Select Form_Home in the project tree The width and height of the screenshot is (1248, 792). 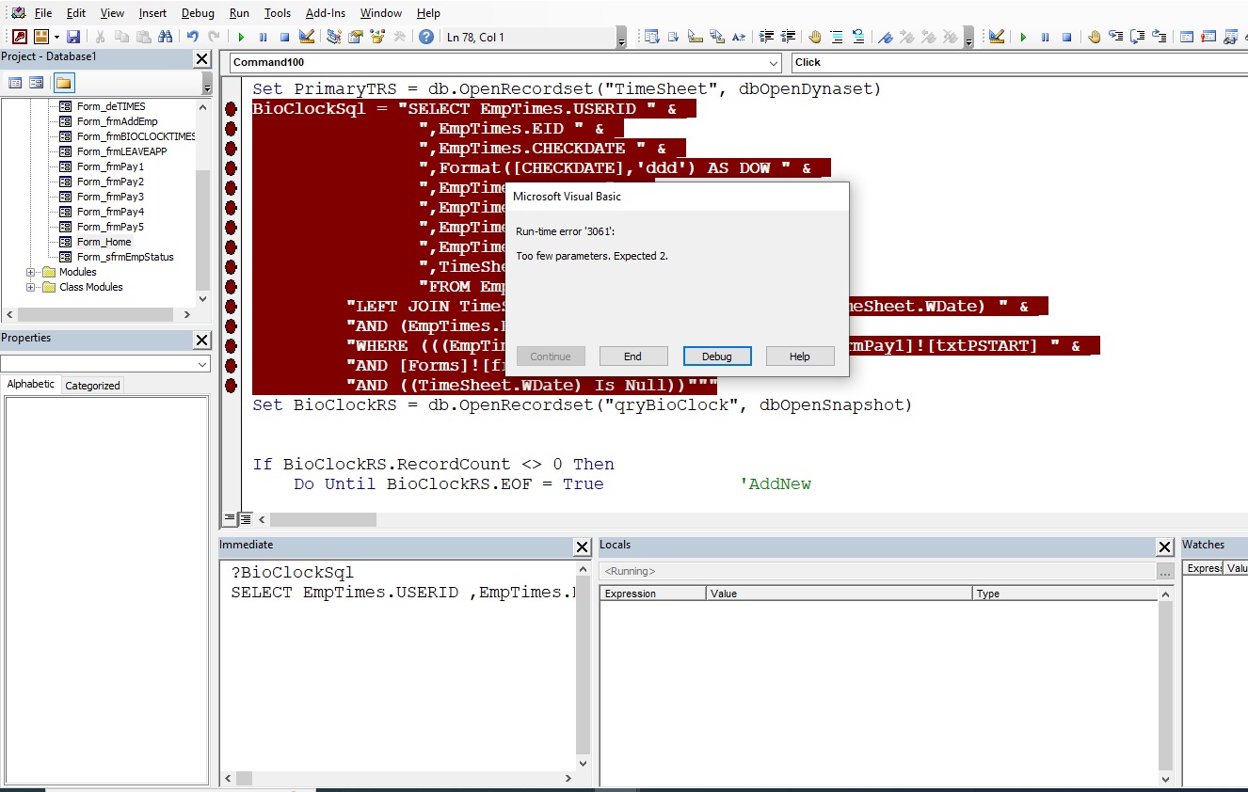104,242
